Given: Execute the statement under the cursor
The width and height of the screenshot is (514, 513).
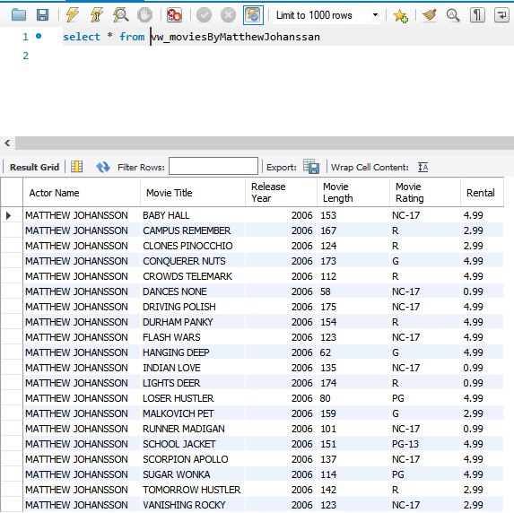Looking at the screenshot, I should click(96, 14).
